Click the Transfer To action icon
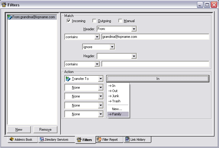 (x=68, y=79)
